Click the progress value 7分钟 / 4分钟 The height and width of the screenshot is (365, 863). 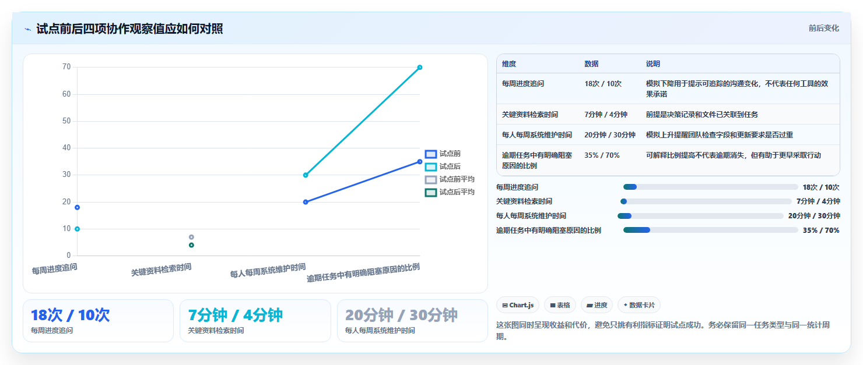point(818,201)
